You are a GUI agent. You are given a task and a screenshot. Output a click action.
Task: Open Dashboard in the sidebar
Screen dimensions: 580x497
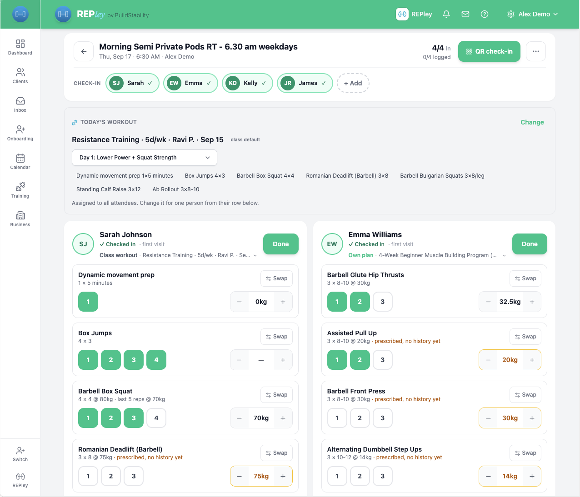[20, 47]
